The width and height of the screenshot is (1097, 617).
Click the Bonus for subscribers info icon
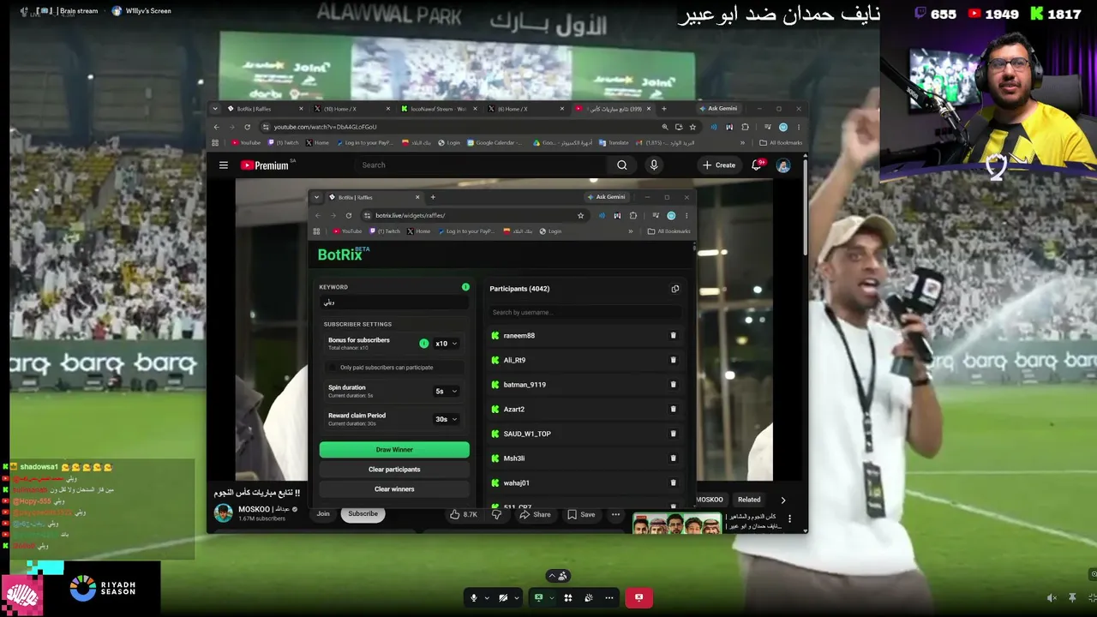coord(423,344)
